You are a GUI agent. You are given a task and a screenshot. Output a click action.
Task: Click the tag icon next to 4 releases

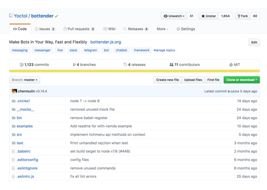(x=125, y=65)
